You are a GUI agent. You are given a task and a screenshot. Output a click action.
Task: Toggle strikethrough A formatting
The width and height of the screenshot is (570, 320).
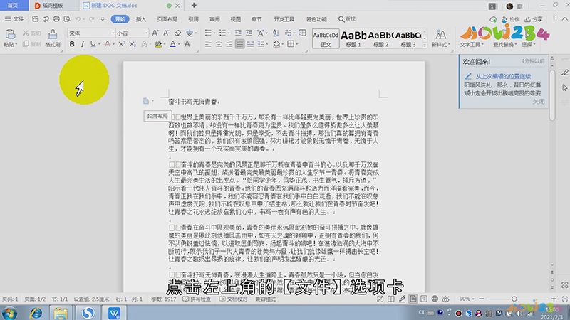pos(108,44)
